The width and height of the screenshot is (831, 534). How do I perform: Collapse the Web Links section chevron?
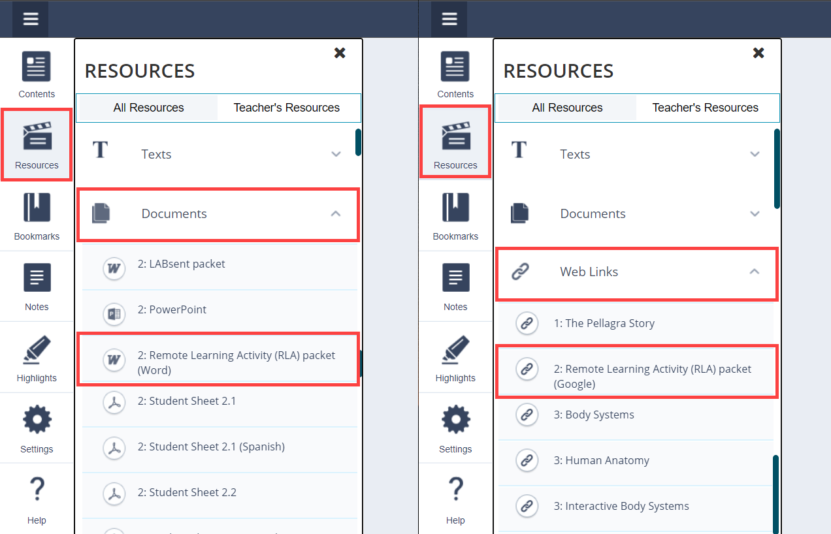[x=755, y=272]
